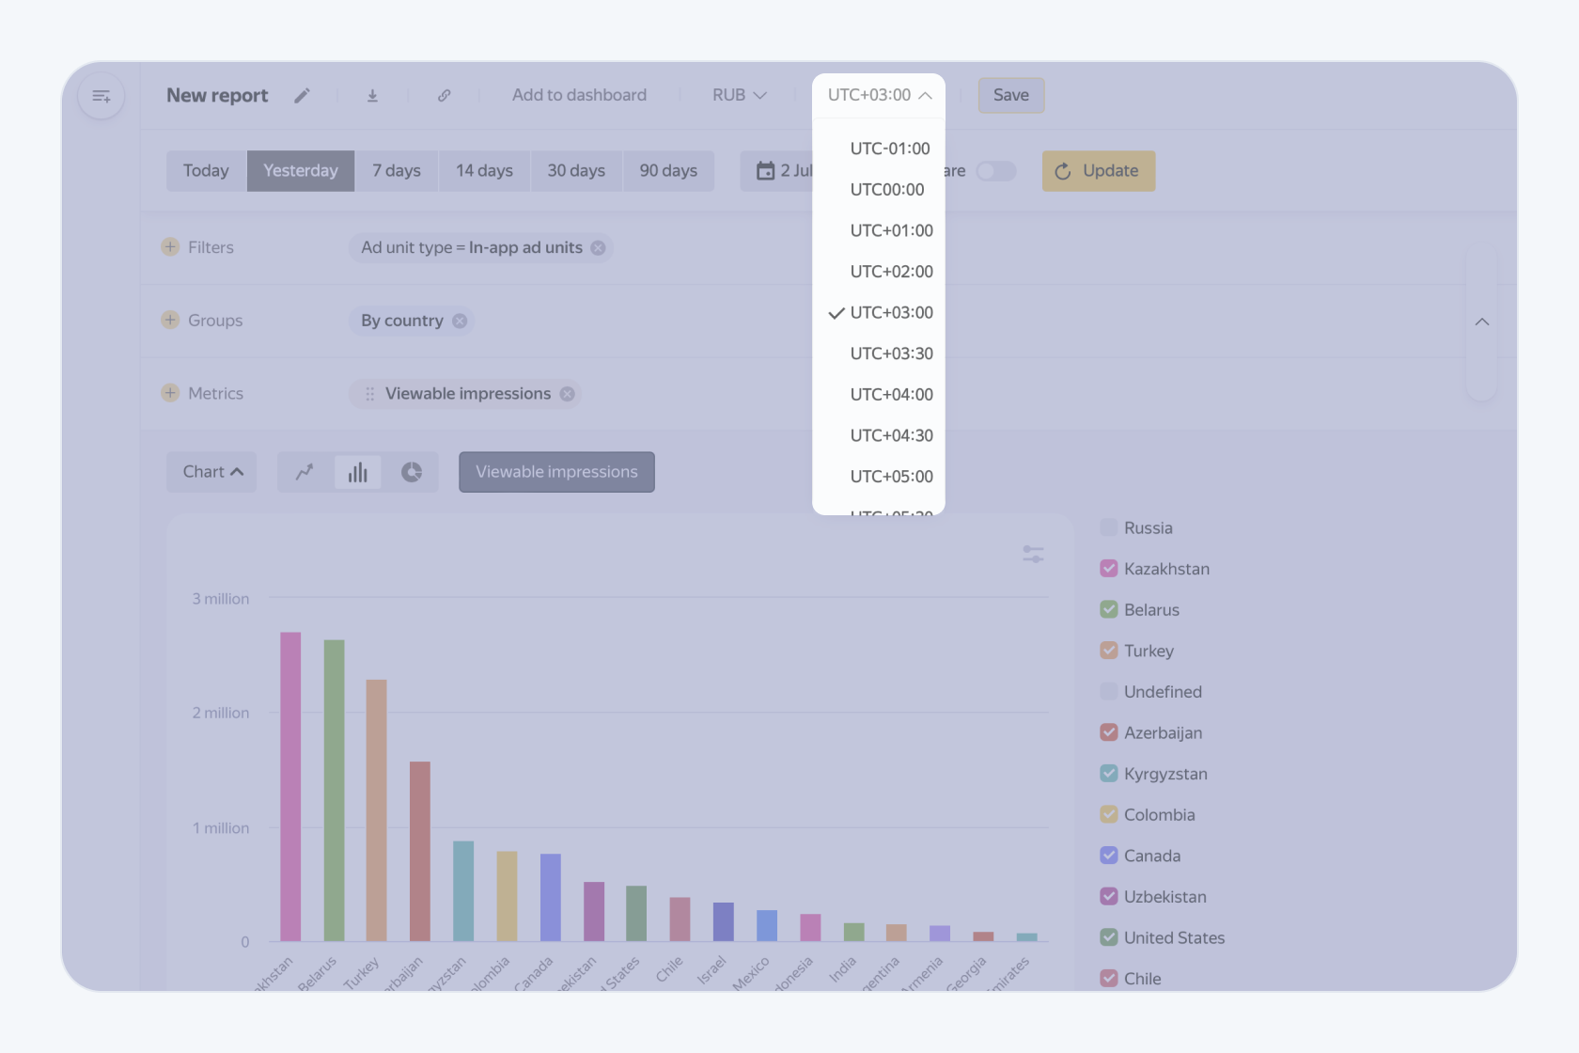The width and height of the screenshot is (1579, 1053).
Task: Select the pie chart icon
Action: [x=411, y=472]
